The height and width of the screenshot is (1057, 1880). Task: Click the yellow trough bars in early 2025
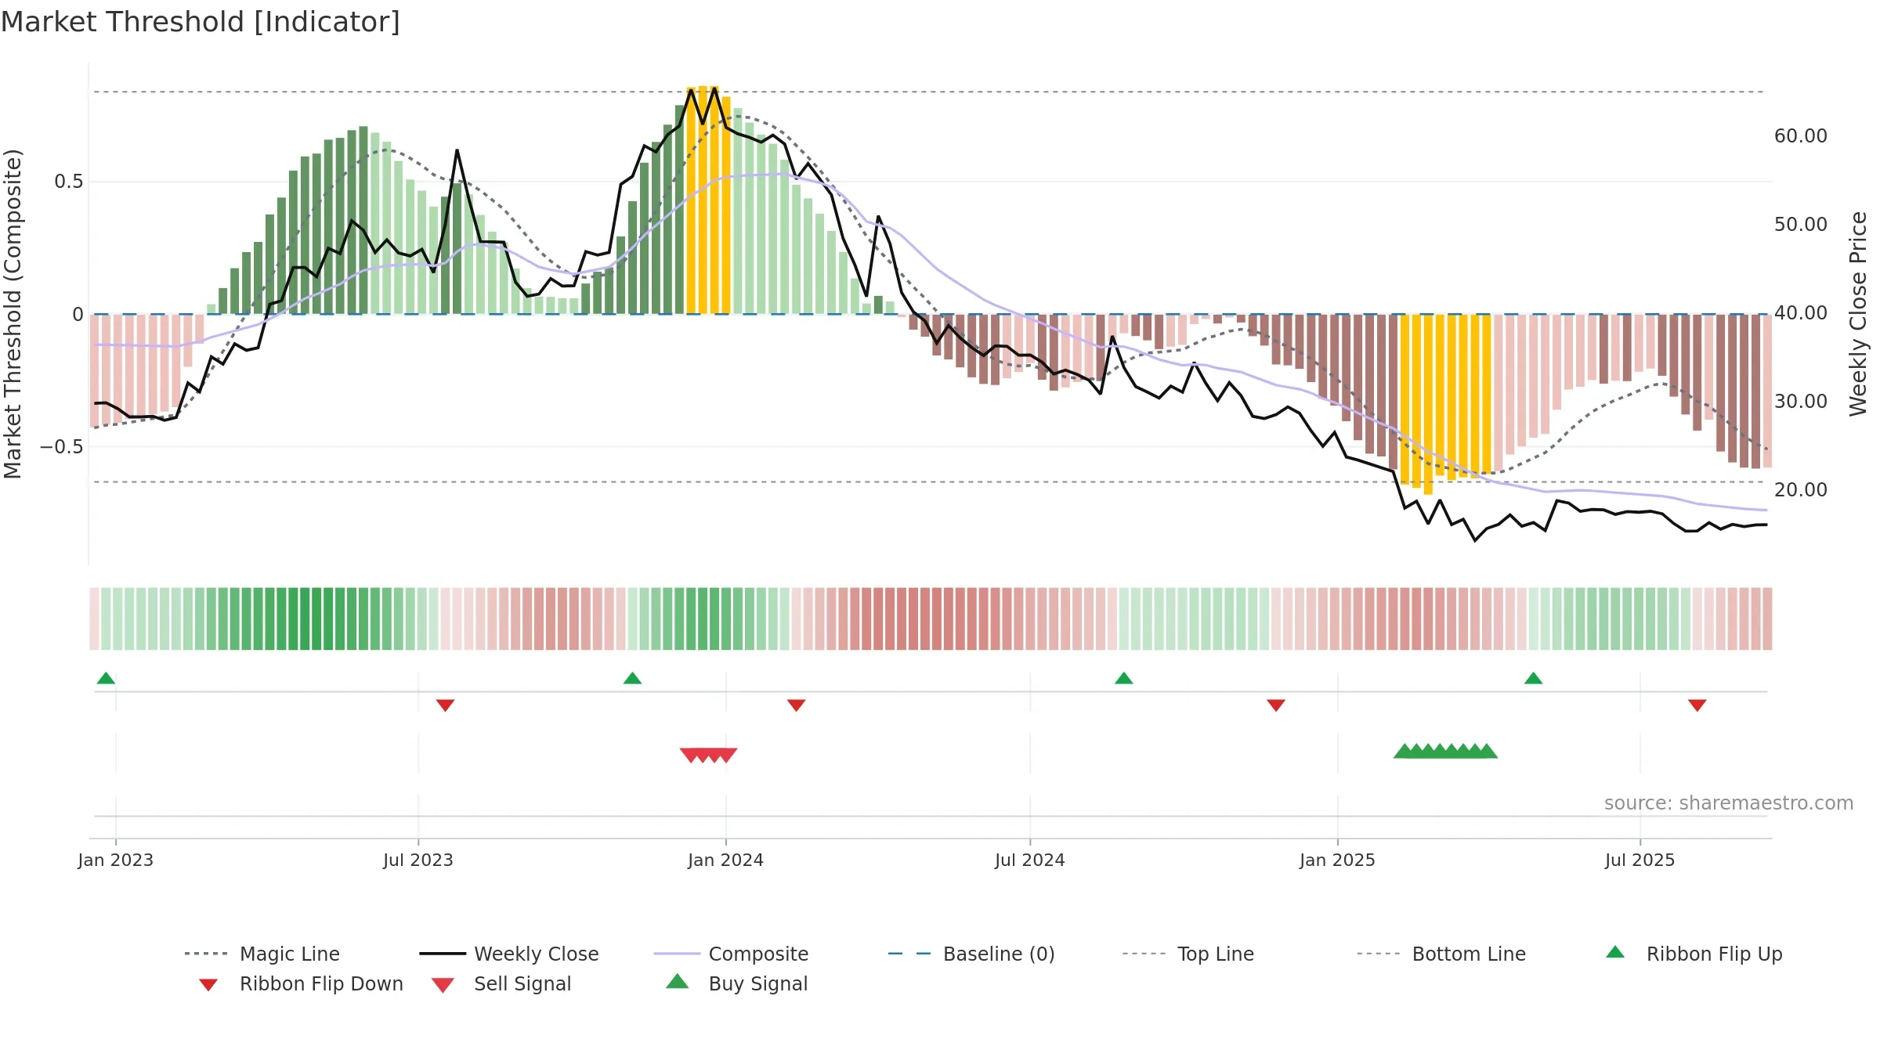1445,403
